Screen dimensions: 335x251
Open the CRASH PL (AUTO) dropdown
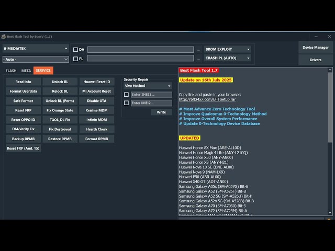[228, 58]
